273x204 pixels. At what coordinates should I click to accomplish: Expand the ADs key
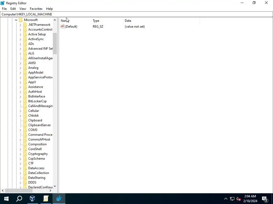point(20,44)
